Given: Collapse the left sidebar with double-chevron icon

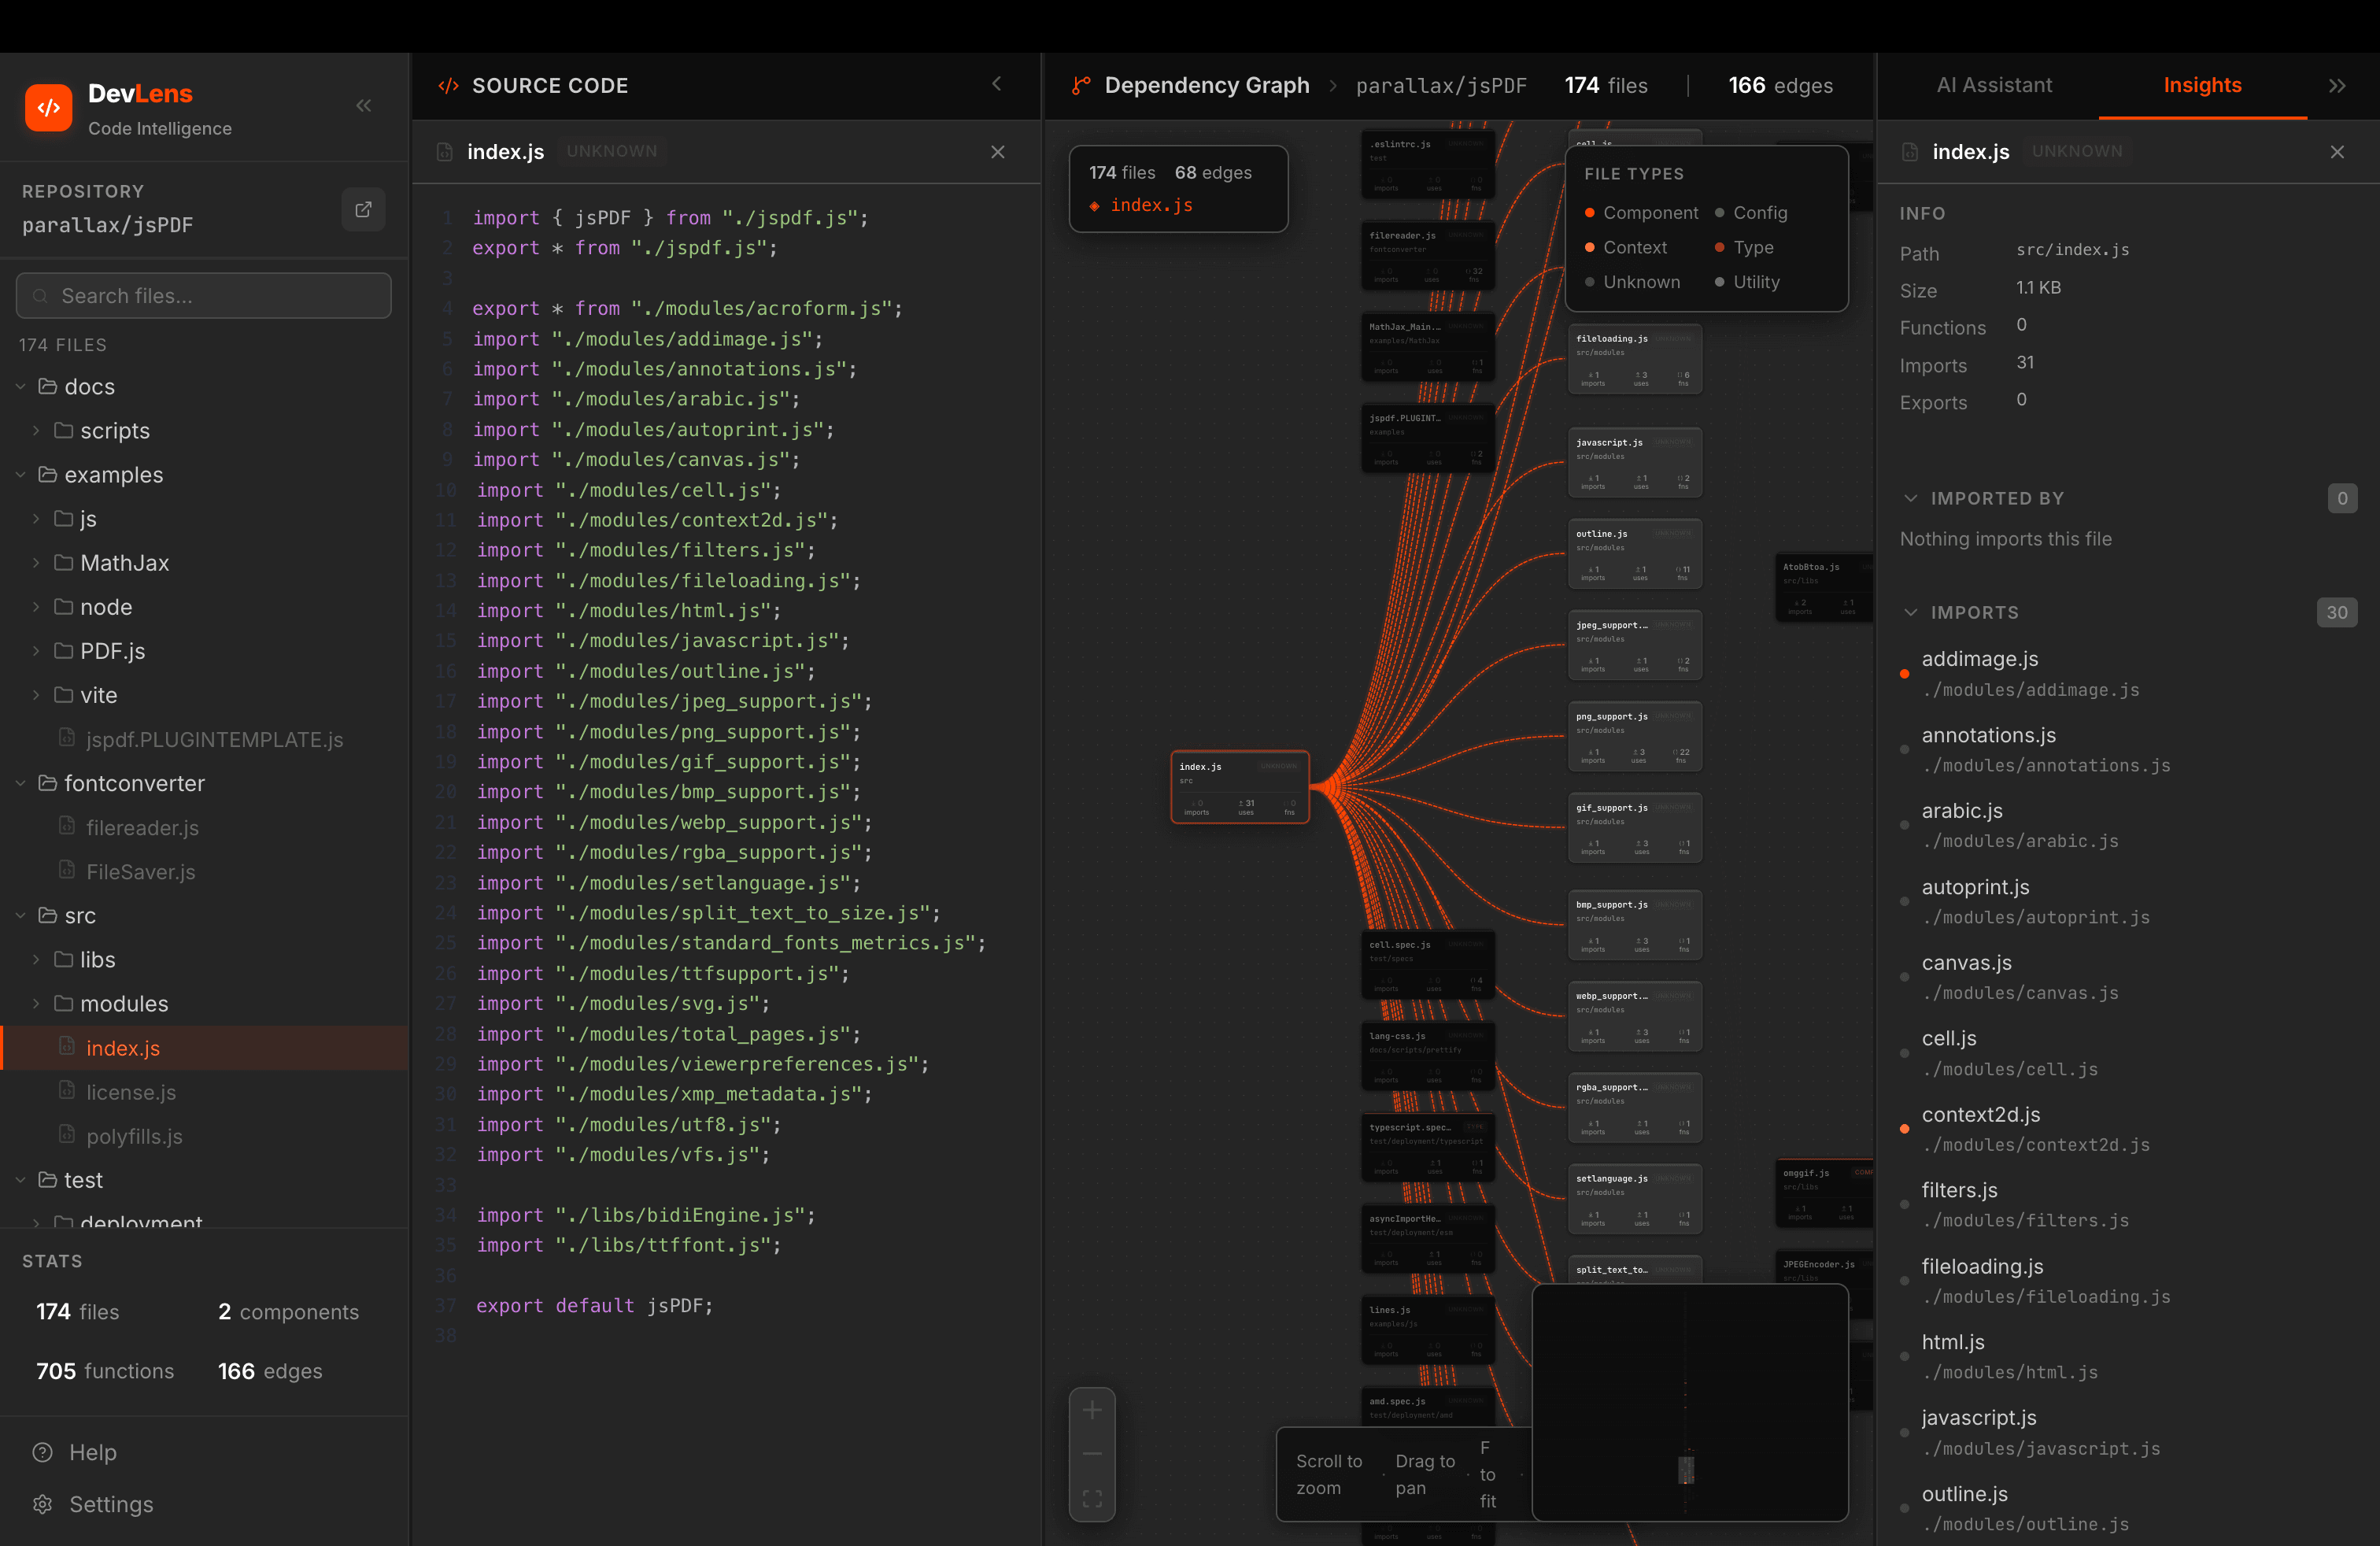Looking at the screenshot, I should (x=364, y=106).
